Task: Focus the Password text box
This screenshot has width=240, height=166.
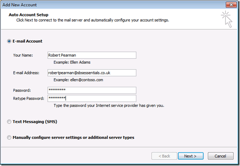Action: coord(92,90)
